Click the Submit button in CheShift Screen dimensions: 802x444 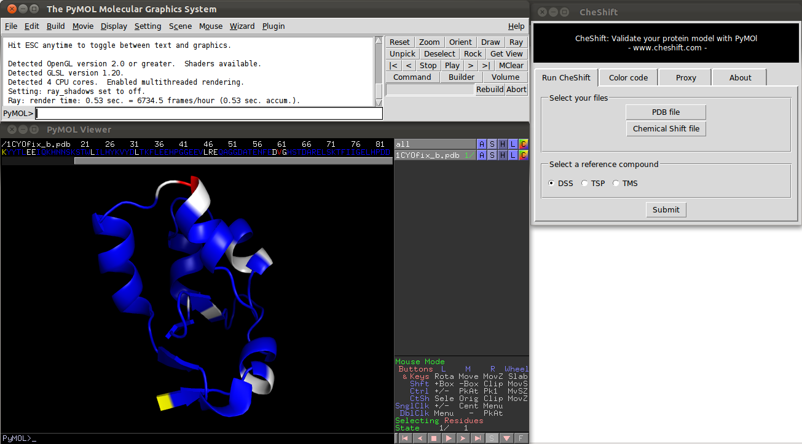tap(666, 210)
